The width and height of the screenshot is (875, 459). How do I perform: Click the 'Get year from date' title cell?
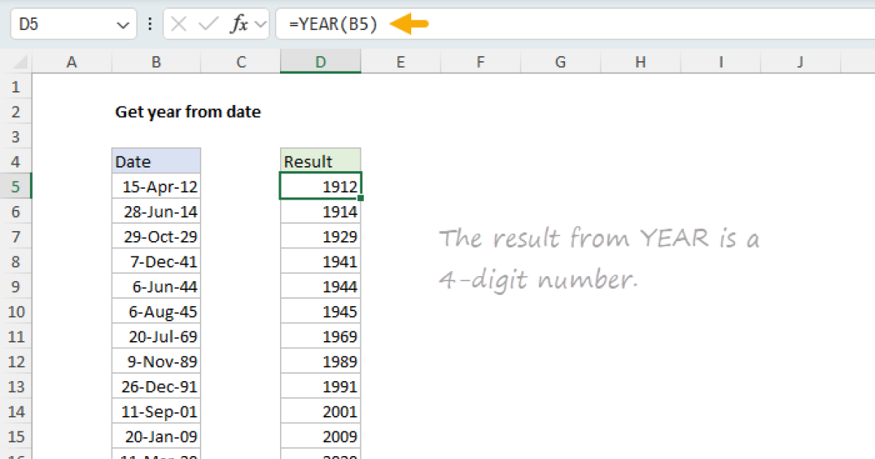point(187,112)
